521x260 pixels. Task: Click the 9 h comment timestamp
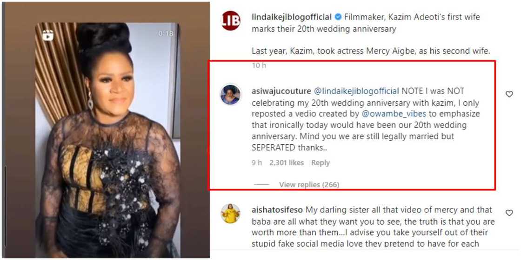pyautogui.click(x=257, y=162)
